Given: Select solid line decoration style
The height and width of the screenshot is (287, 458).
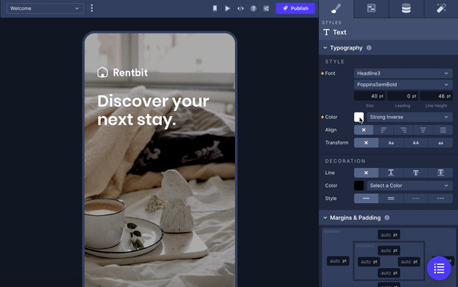Looking at the screenshot, I should click(366, 198).
